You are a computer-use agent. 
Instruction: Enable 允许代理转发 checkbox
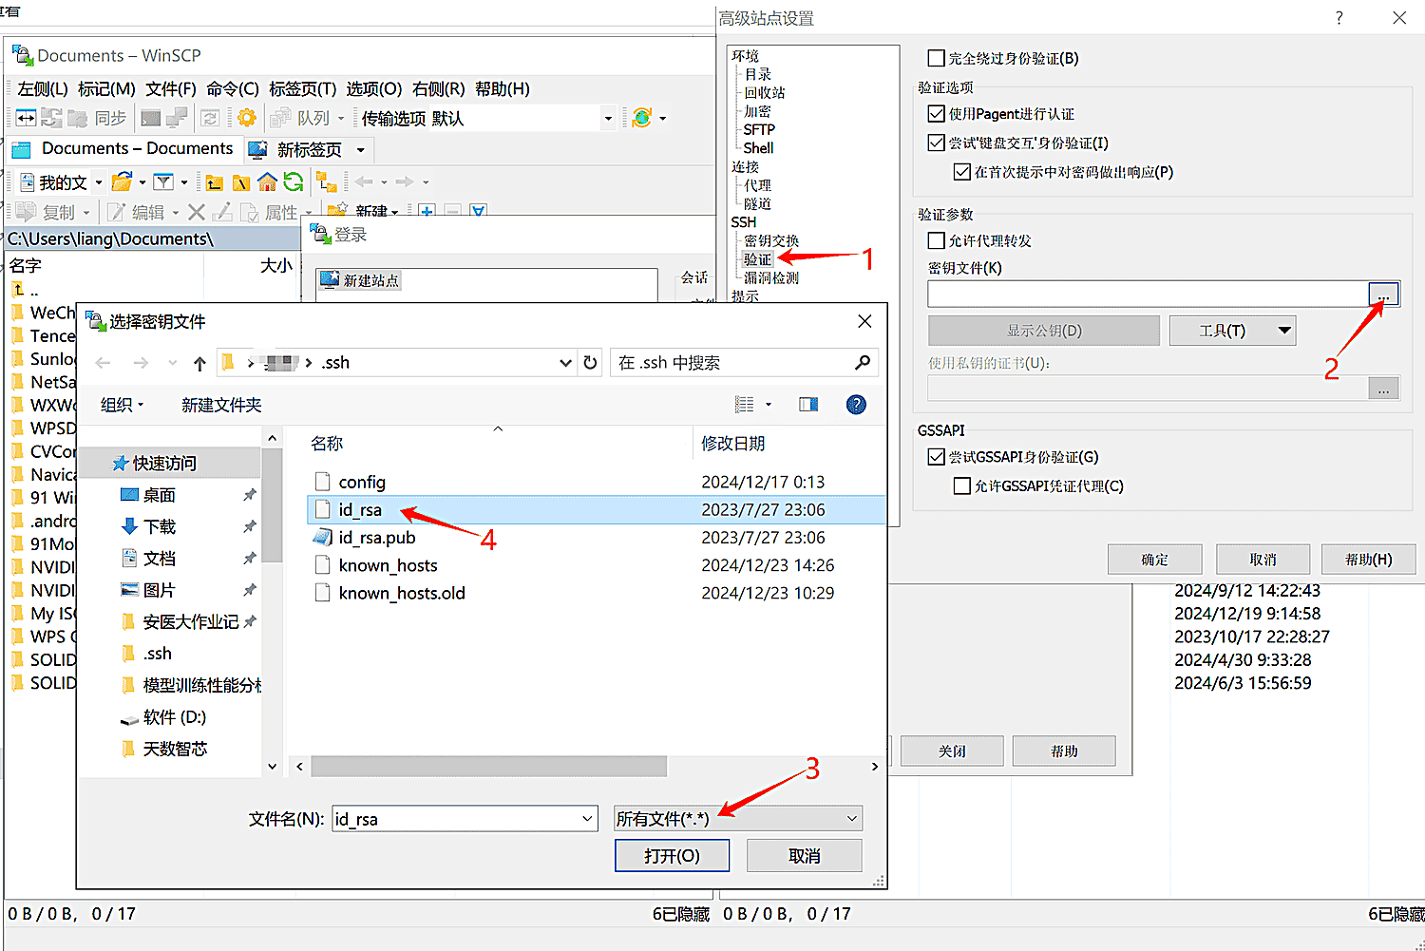[937, 240]
